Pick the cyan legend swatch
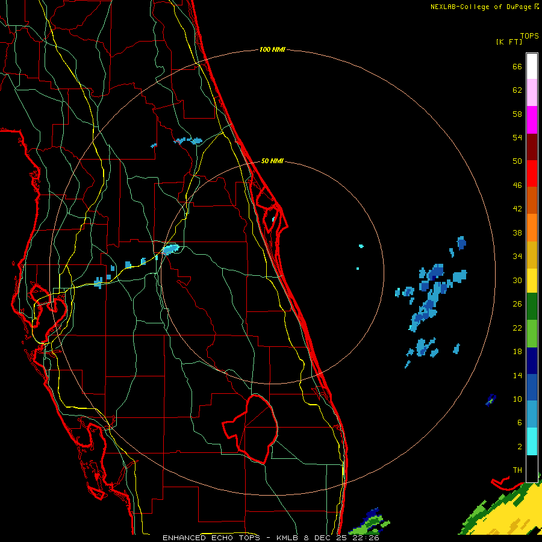This screenshot has width=542, height=542. (532, 441)
